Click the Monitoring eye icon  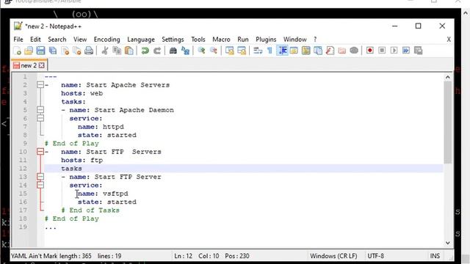pos(354,51)
